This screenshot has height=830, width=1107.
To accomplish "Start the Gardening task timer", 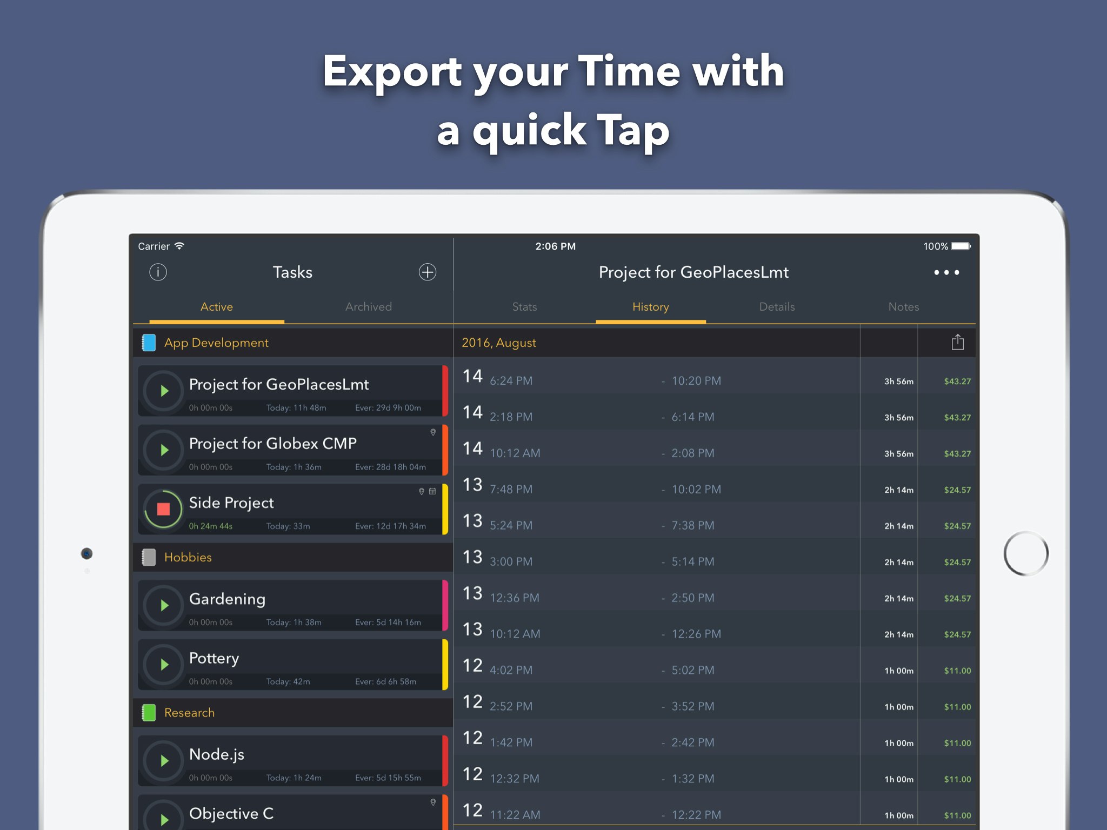I will pyautogui.click(x=164, y=605).
